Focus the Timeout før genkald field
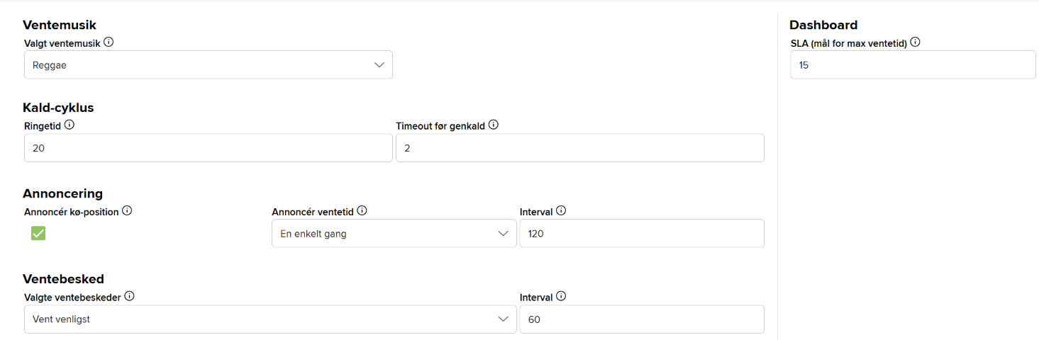Image resolution: width=1039 pixels, height=340 pixels. pos(579,148)
